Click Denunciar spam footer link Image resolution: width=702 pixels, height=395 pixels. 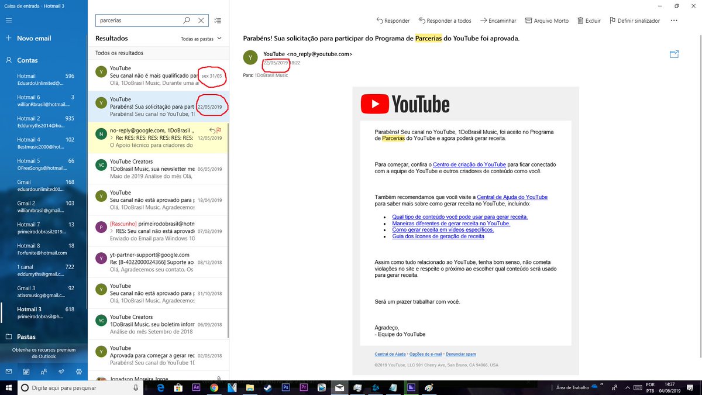461,354
